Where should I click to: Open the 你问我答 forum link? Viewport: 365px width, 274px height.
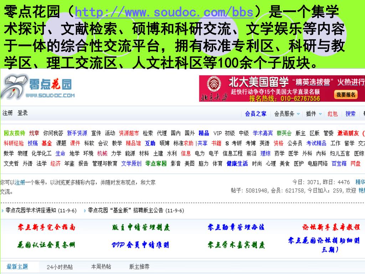[x=53, y=133]
